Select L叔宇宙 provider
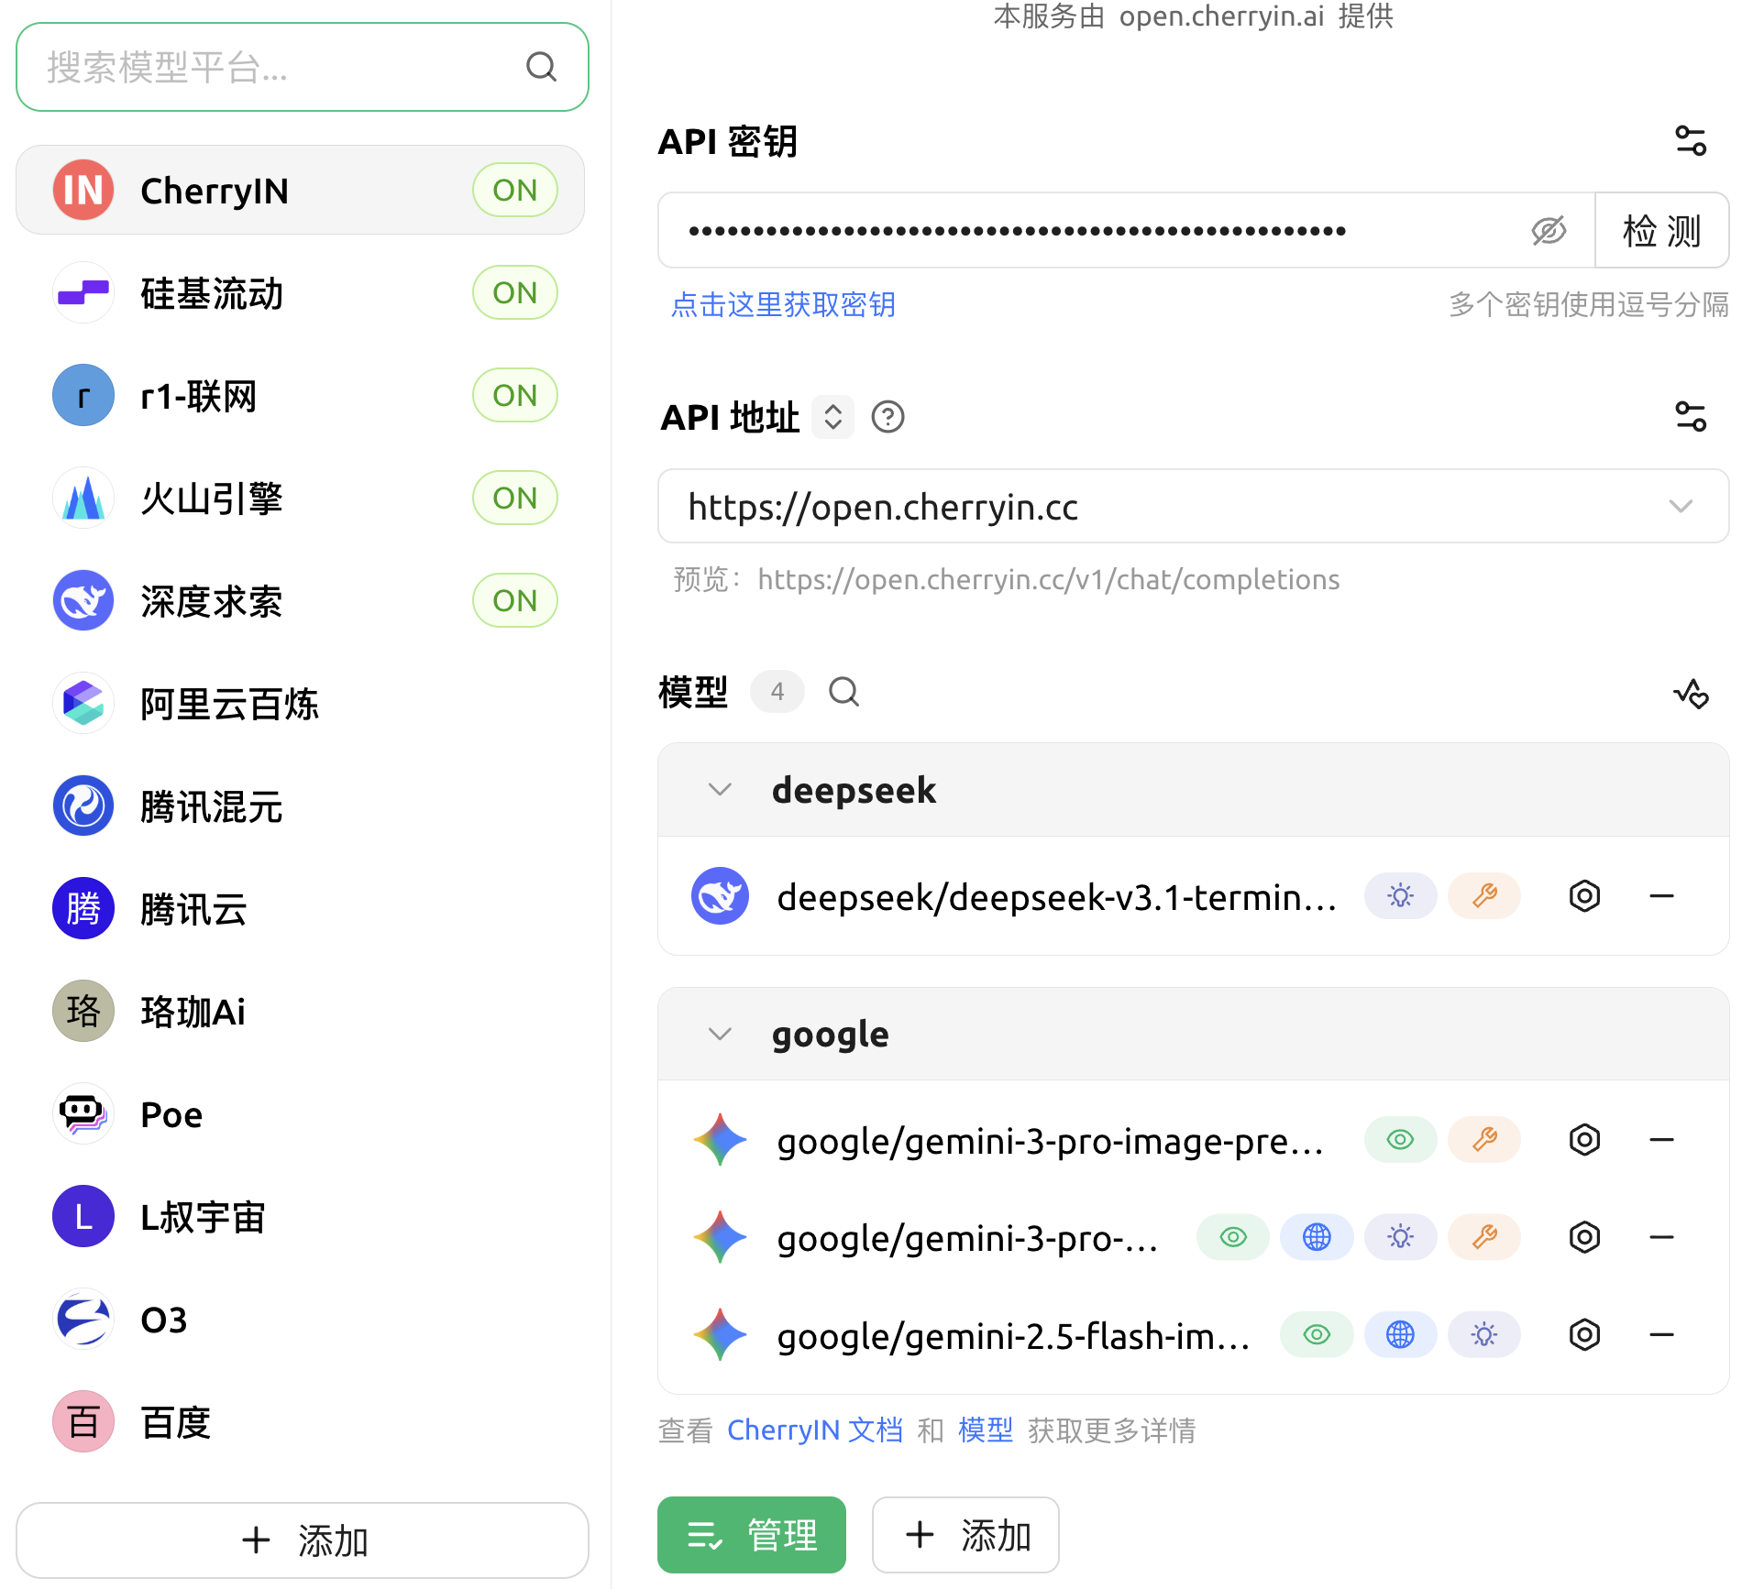1764x1589 pixels. 301,1217
